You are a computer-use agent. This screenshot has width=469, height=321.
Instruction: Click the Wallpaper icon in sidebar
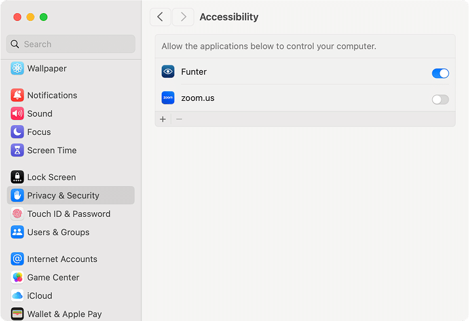click(x=17, y=69)
